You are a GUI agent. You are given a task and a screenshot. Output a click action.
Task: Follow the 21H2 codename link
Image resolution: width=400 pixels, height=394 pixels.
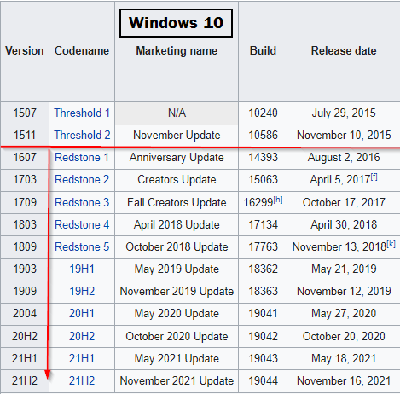82,380
